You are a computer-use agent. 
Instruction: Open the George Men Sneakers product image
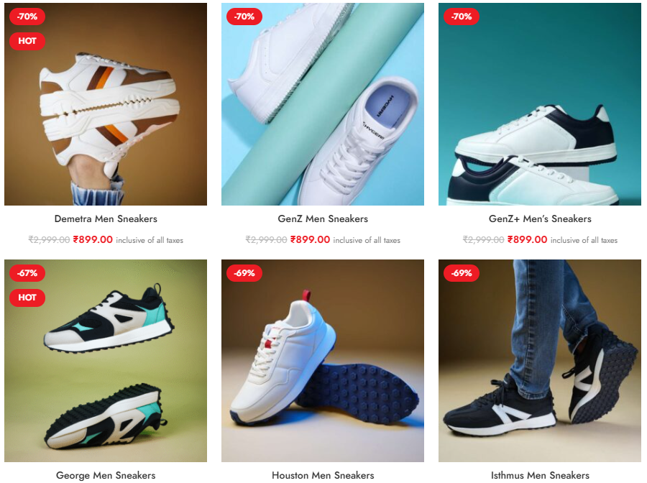point(106,361)
